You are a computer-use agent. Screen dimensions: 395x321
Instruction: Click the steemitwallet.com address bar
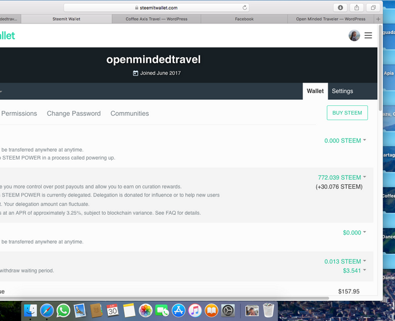pyautogui.click(x=156, y=8)
